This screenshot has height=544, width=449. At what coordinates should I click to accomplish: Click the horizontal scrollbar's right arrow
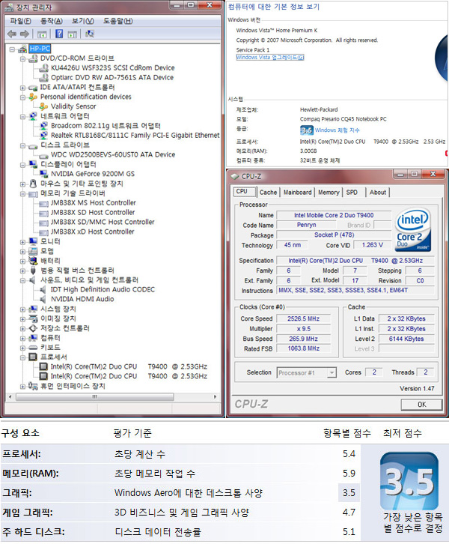(216, 396)
